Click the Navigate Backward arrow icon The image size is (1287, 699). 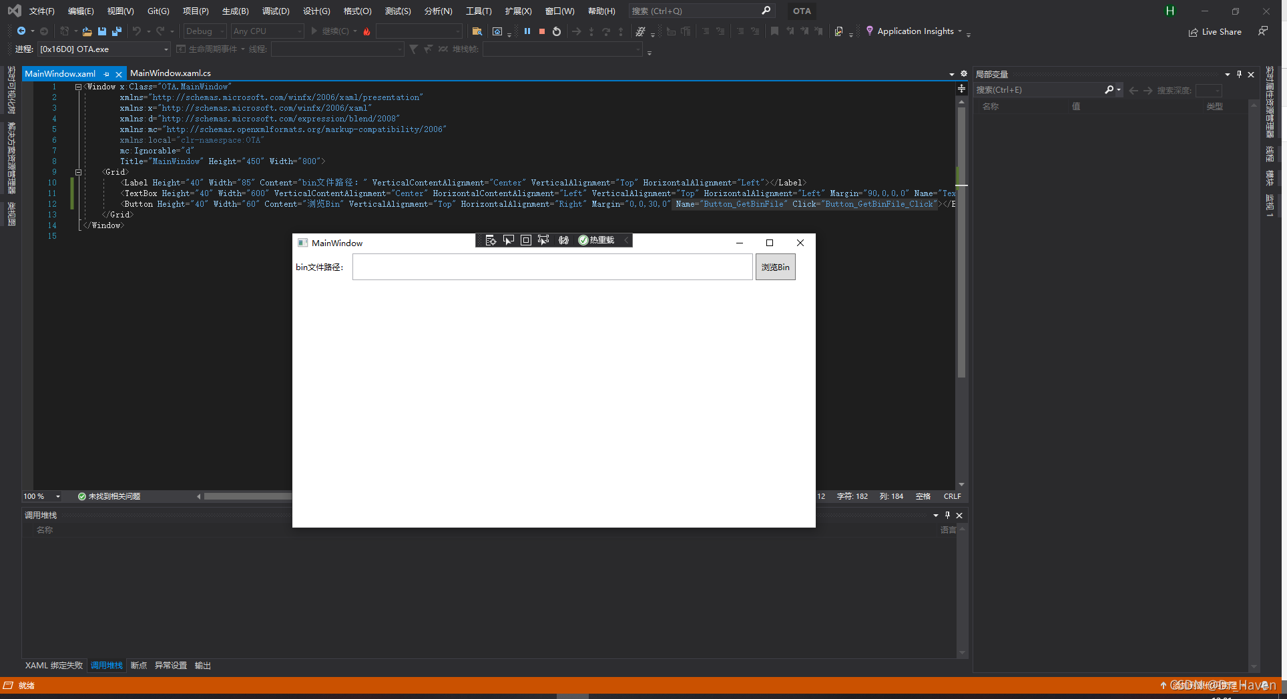coord(21,31)
